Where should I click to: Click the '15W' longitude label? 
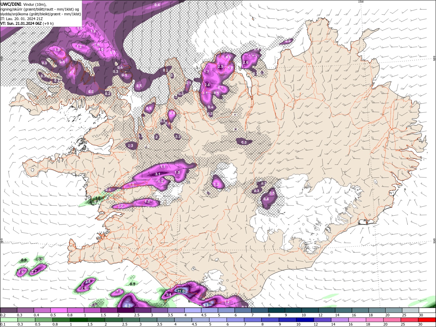tap(361, 2)
